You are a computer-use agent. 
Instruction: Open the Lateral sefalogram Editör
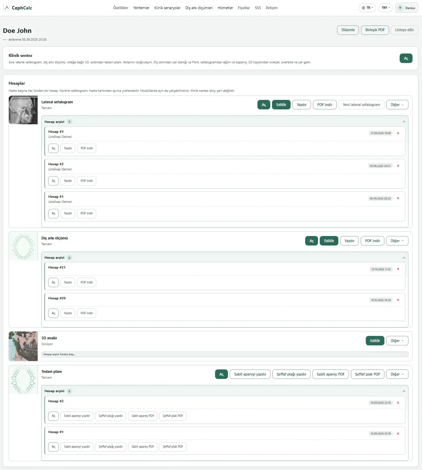click(281, 105)
